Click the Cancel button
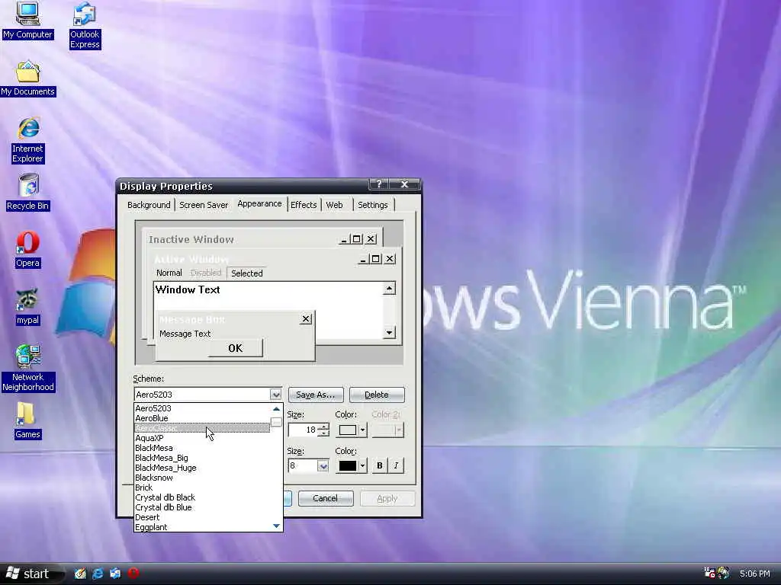 pos(325,498)
